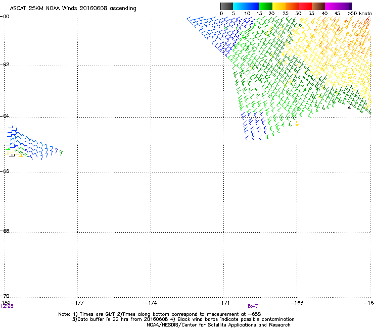Click the -70 latitude axis label
Viewport: 374px width, 328px height.
click(5, 296)
